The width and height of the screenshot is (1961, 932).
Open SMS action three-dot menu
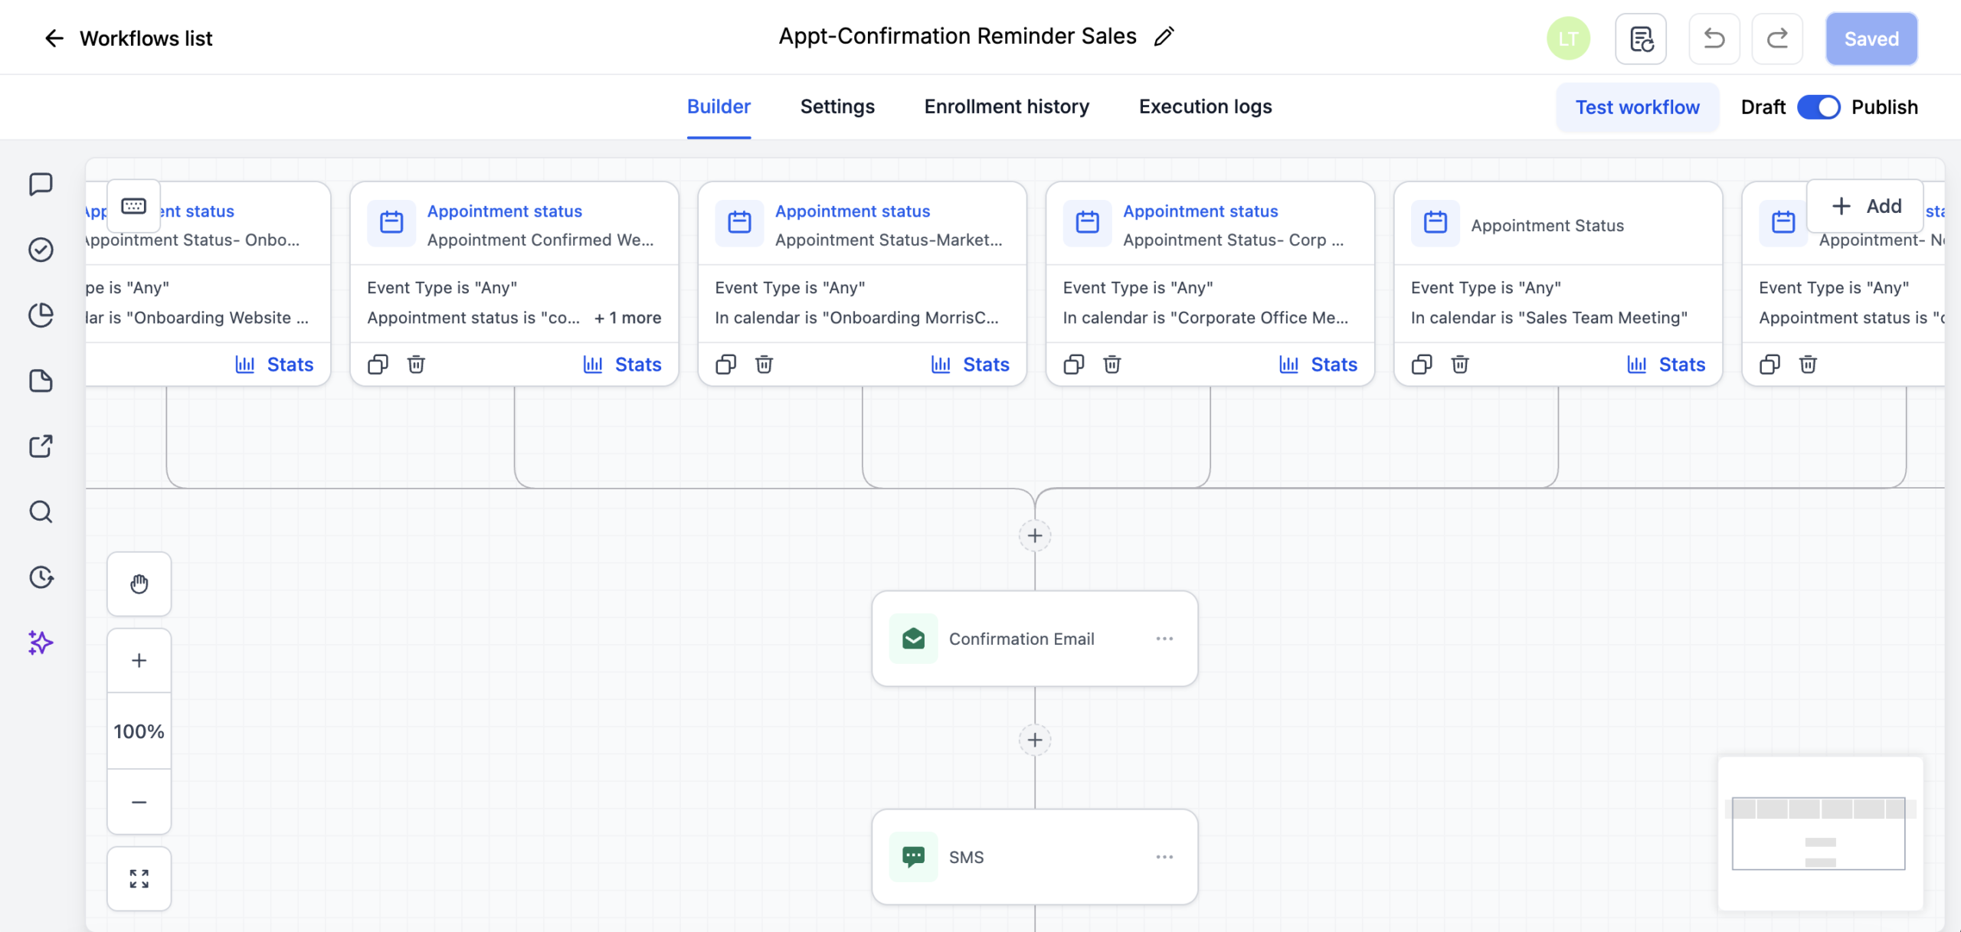coord(1164,857)
